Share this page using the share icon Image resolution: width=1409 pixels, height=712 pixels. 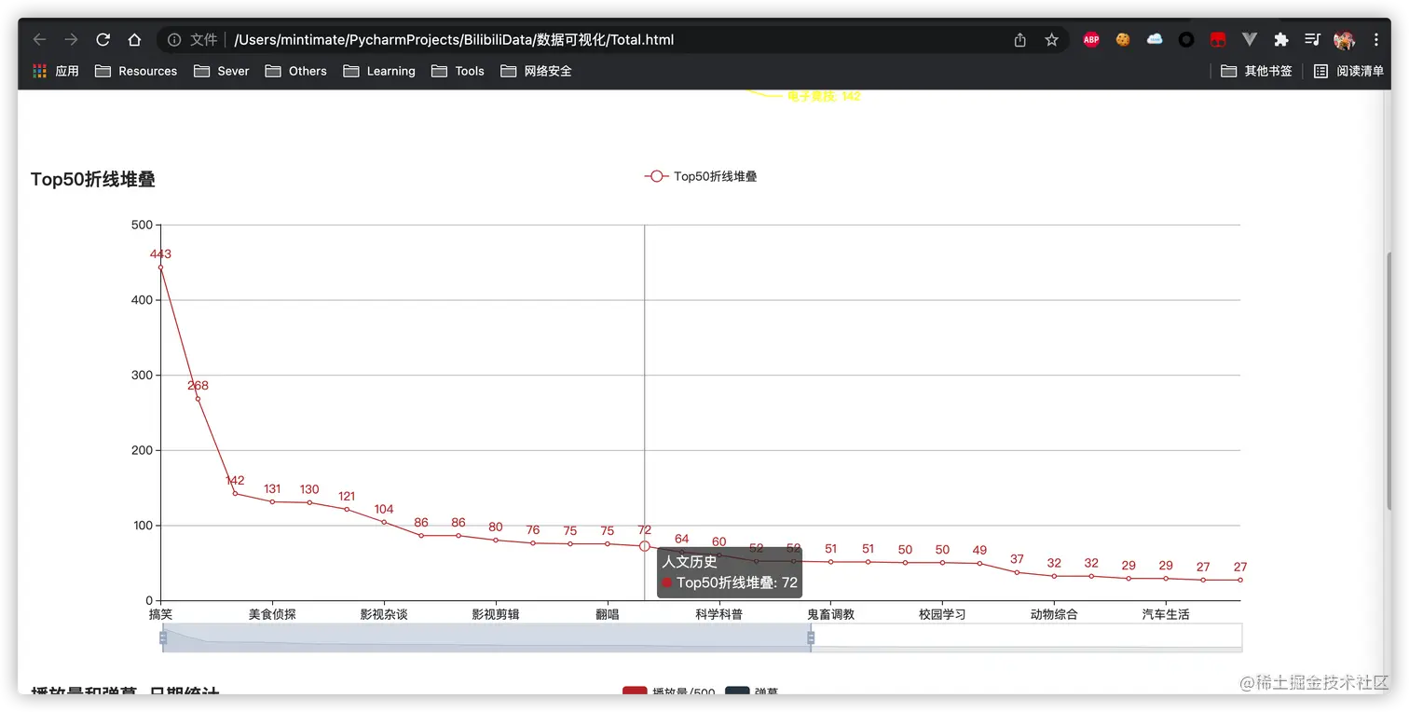(x=1020, y=40)
